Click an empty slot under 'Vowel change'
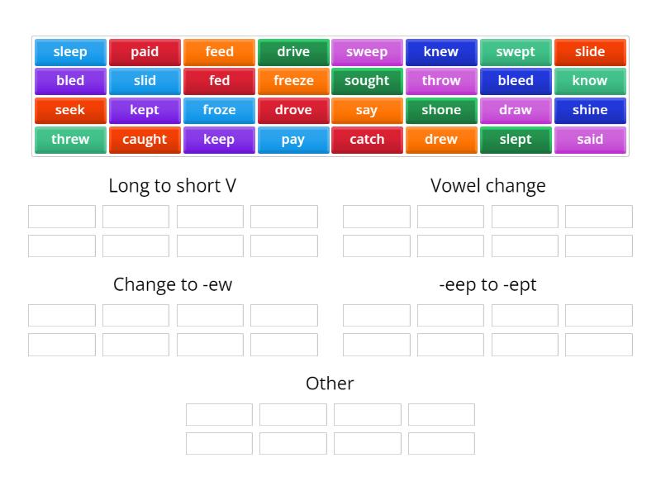This screenshot has height=496, width=661. (376, 216)
